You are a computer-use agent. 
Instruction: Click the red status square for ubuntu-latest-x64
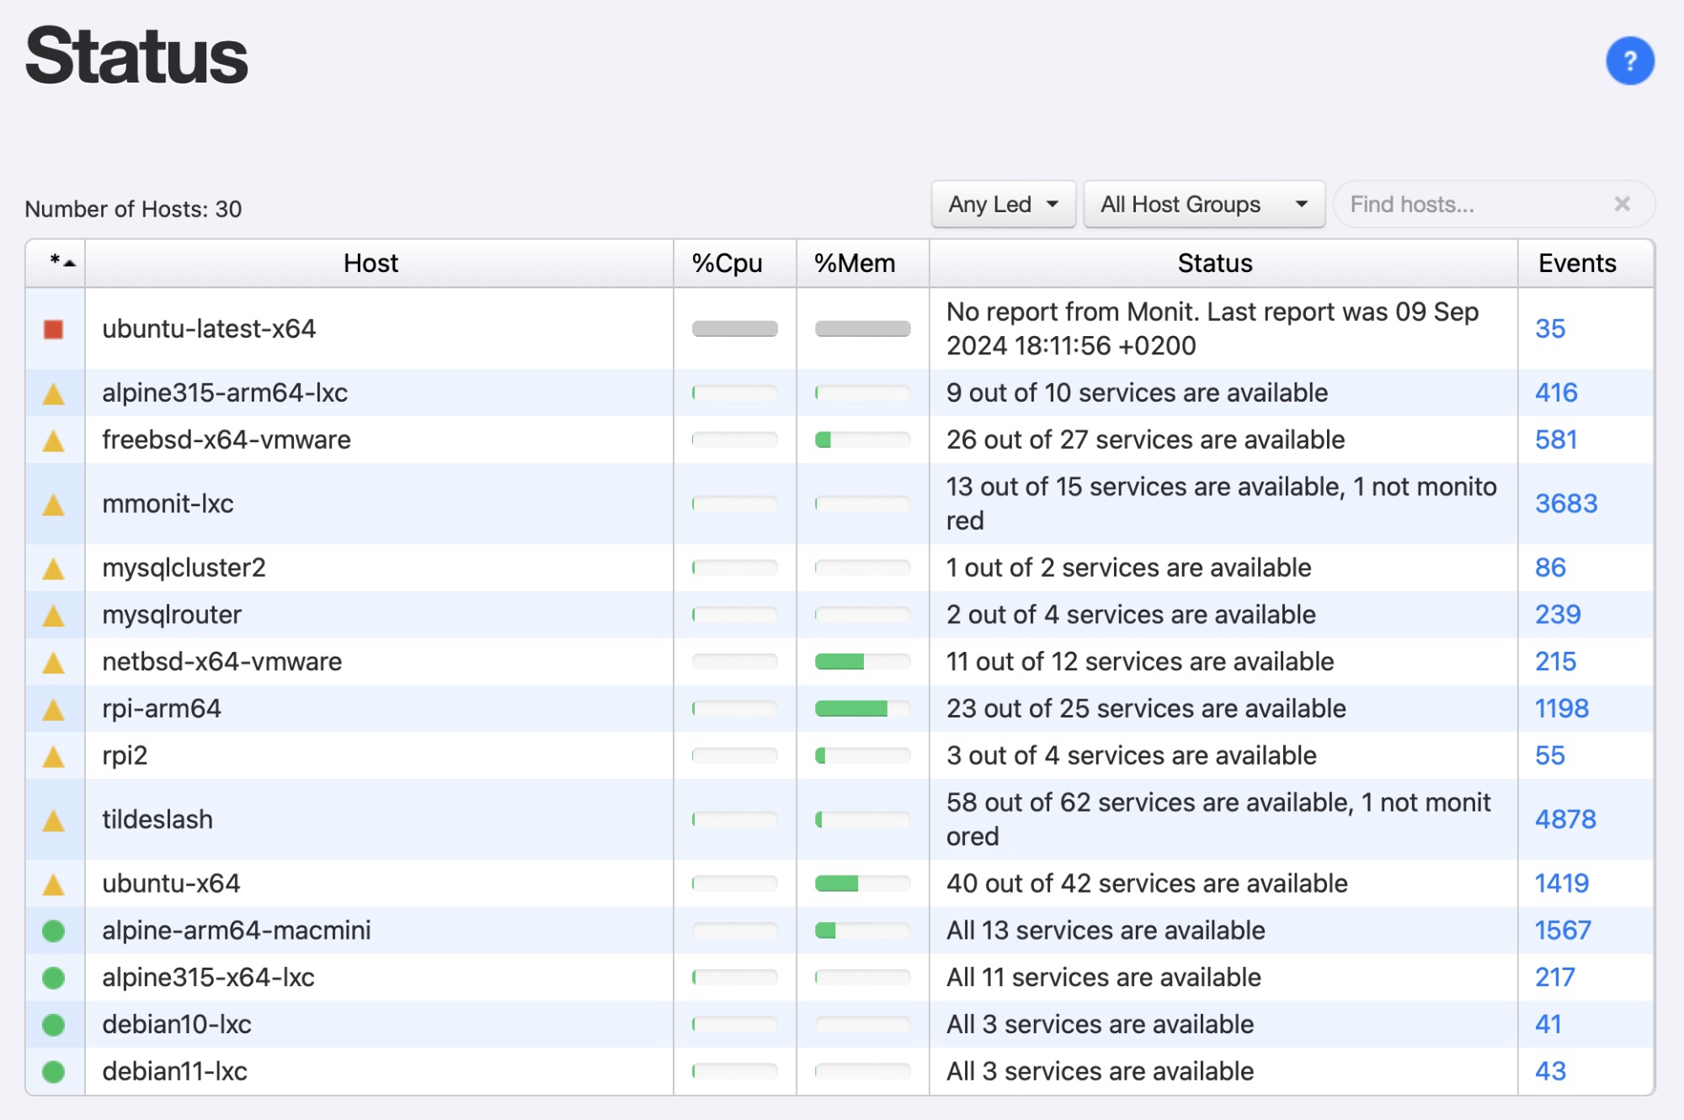(x=54, y=329)
